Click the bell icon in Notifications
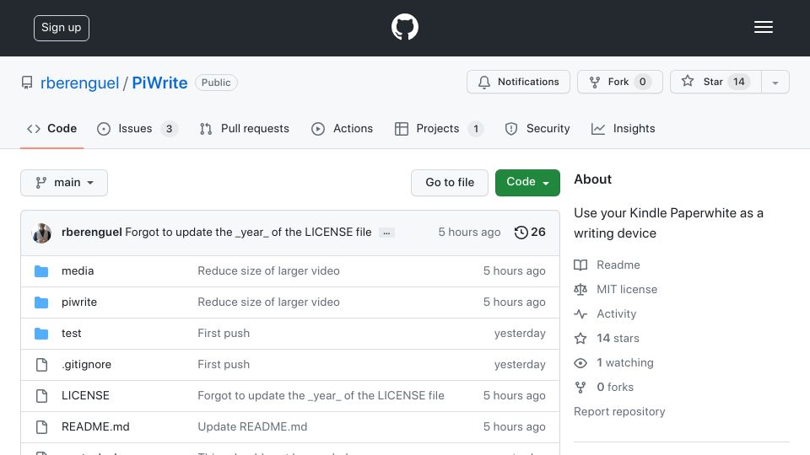 484,82
